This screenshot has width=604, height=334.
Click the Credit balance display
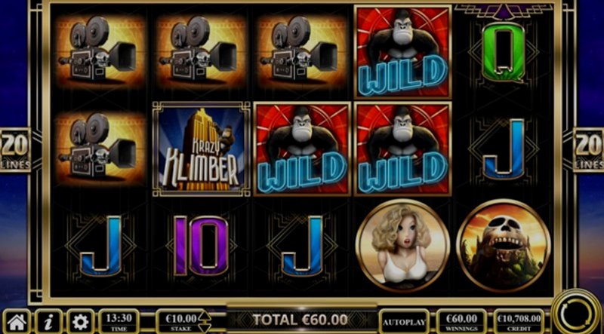pyautogui.click(x=519, y=322)
